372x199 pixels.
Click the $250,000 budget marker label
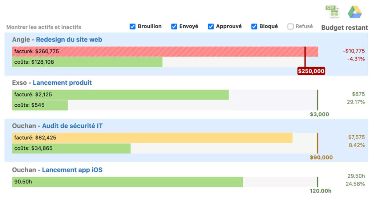click(311, 71)
